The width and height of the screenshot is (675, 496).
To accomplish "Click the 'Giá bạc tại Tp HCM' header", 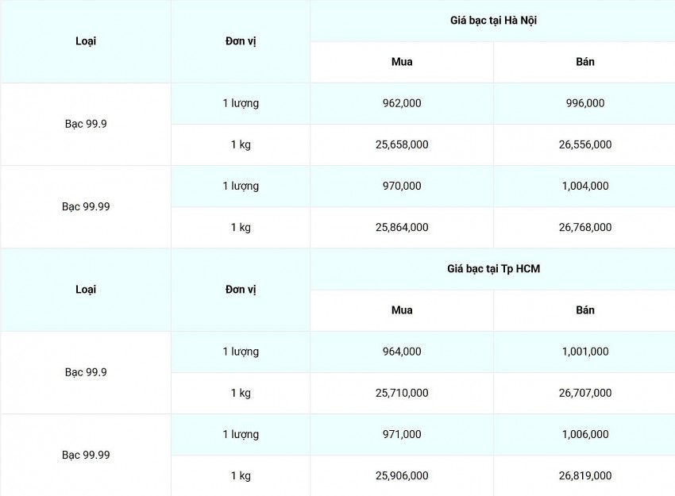I will pyautogui.click(x=492, y=269).
